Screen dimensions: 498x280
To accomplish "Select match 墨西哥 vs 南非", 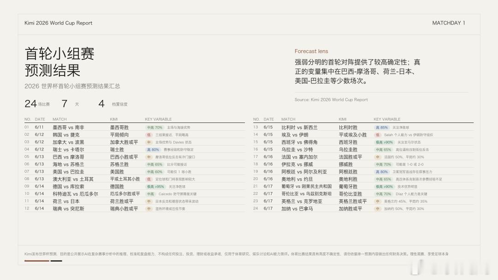I will click(x=68, y=128).
